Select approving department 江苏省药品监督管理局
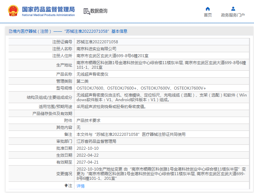254x193 pixels. click(96, 141)
